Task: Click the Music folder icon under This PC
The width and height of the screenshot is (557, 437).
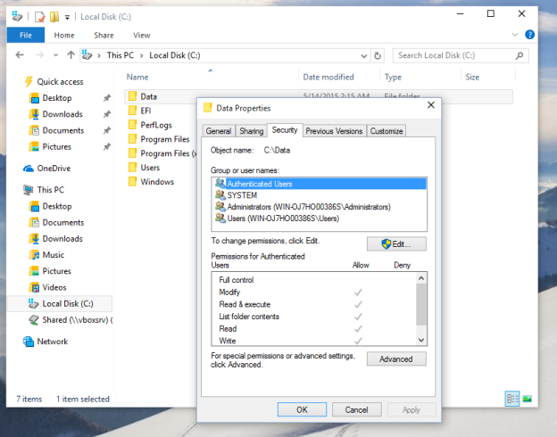Action: point(36,255)
